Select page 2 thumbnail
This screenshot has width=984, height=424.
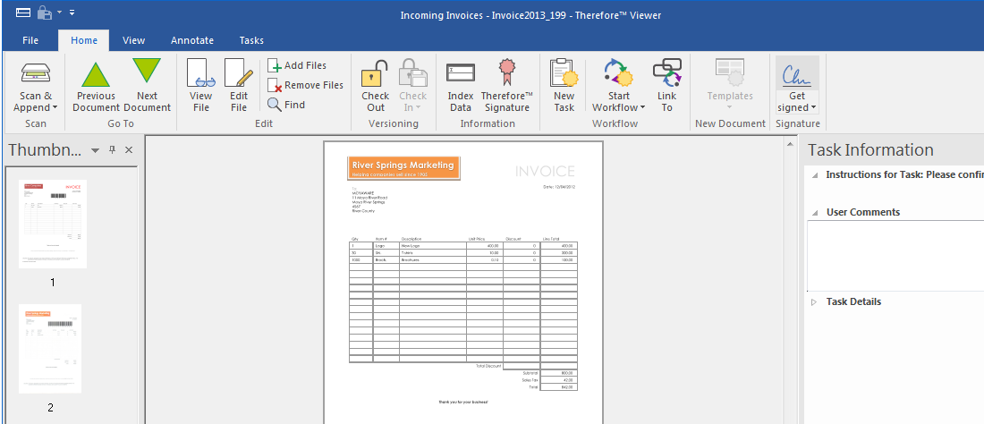point(50,349)
